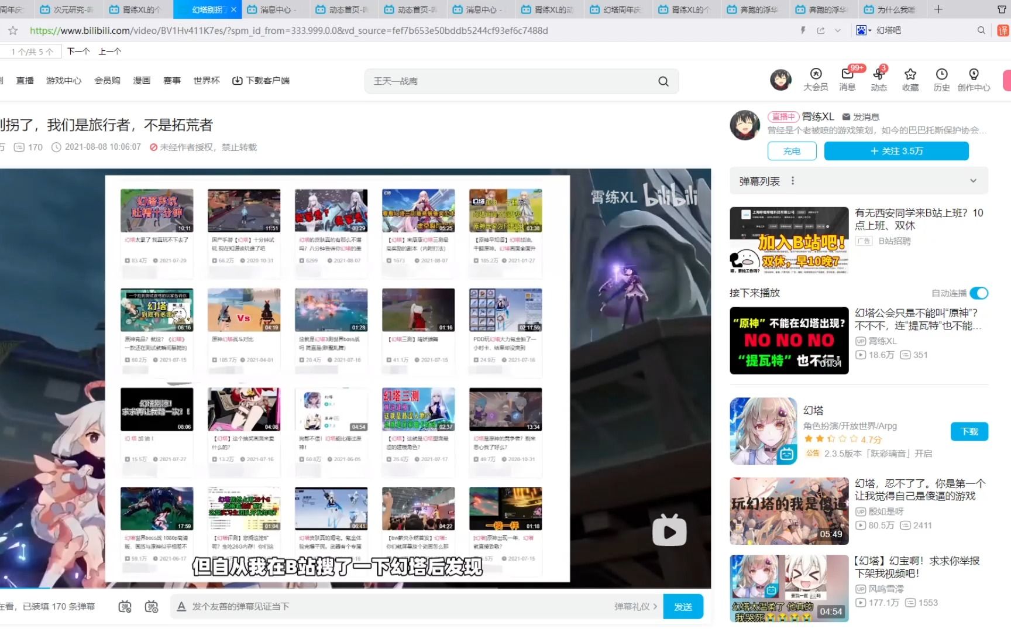Select the 漫画 nav item

pos(142,81)
